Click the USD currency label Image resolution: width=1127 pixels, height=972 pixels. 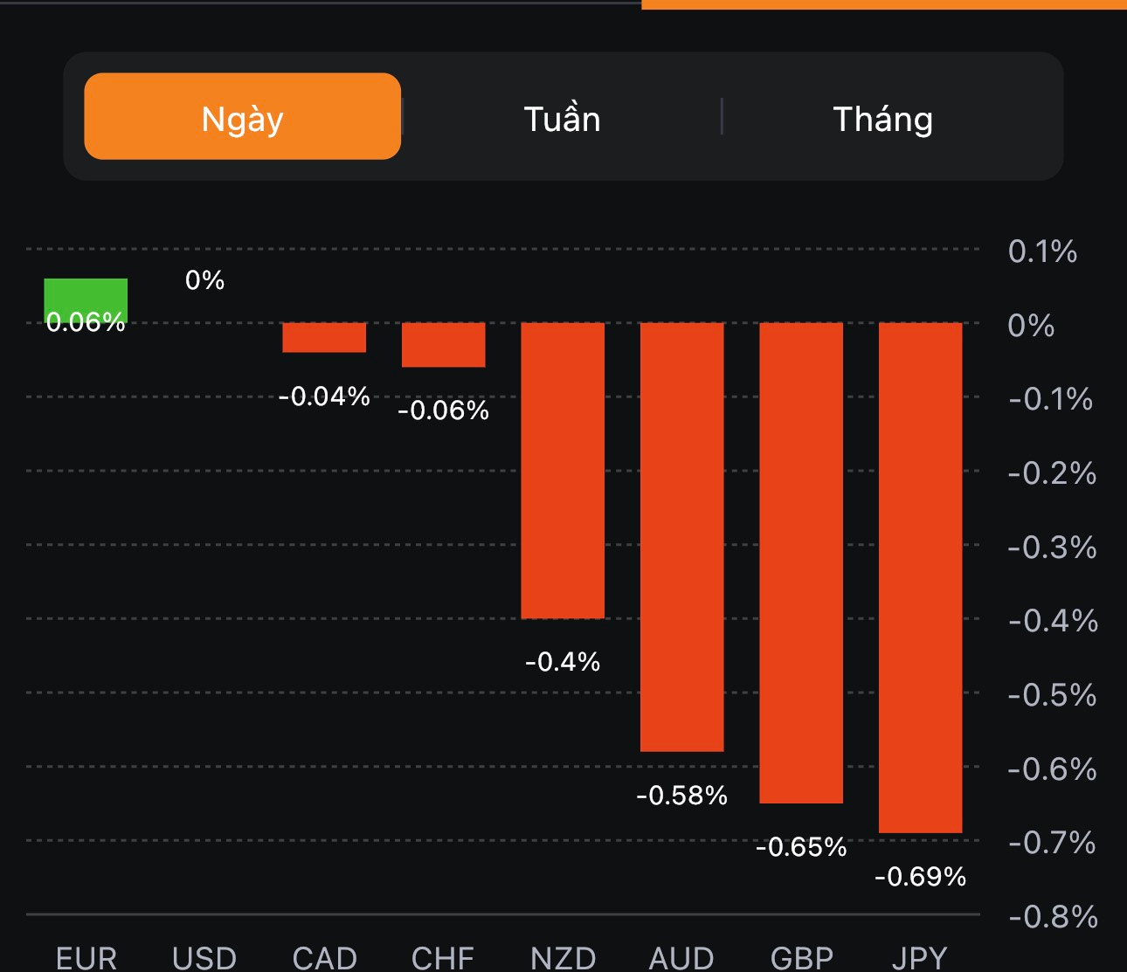point(204,958)
